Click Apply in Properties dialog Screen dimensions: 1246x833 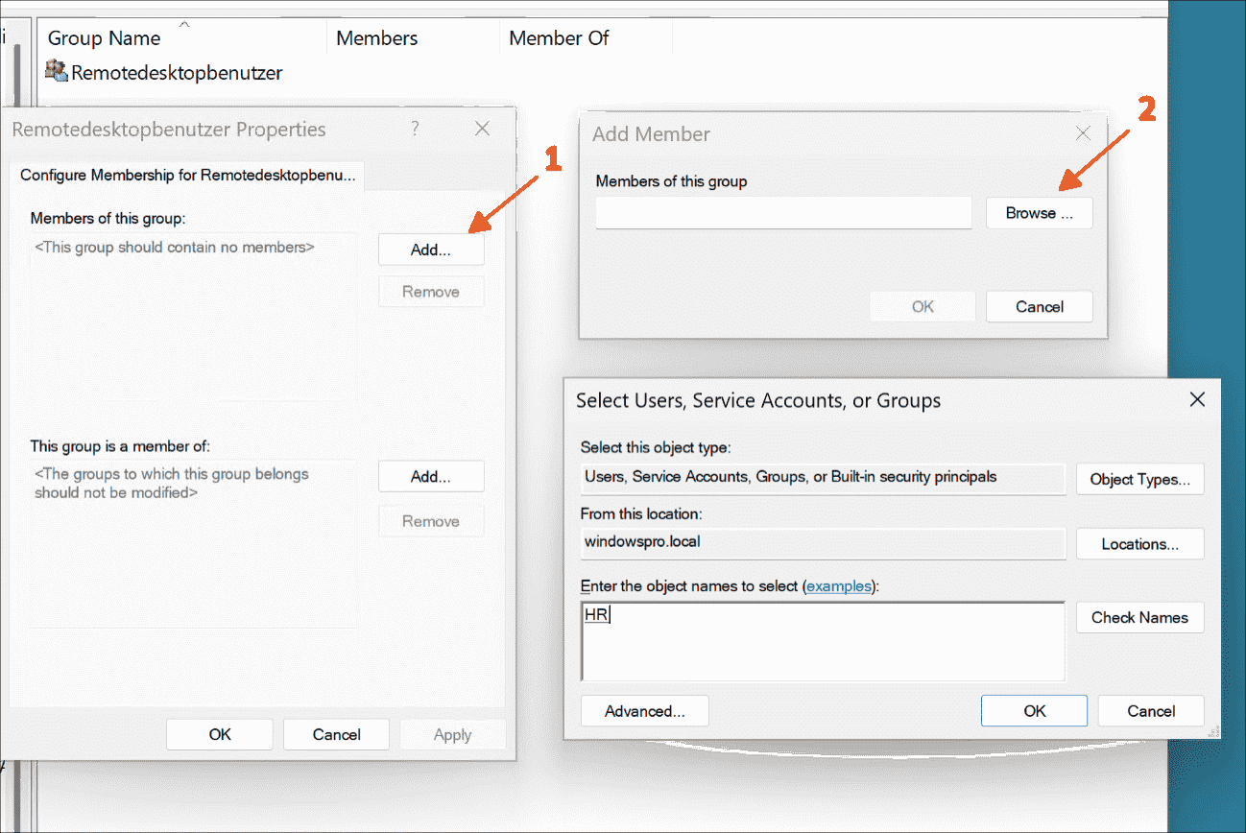[x=452, y=734]
